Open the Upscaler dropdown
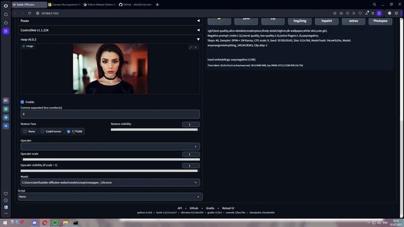This screenshot has height=227, width=404. coord(110,146)
